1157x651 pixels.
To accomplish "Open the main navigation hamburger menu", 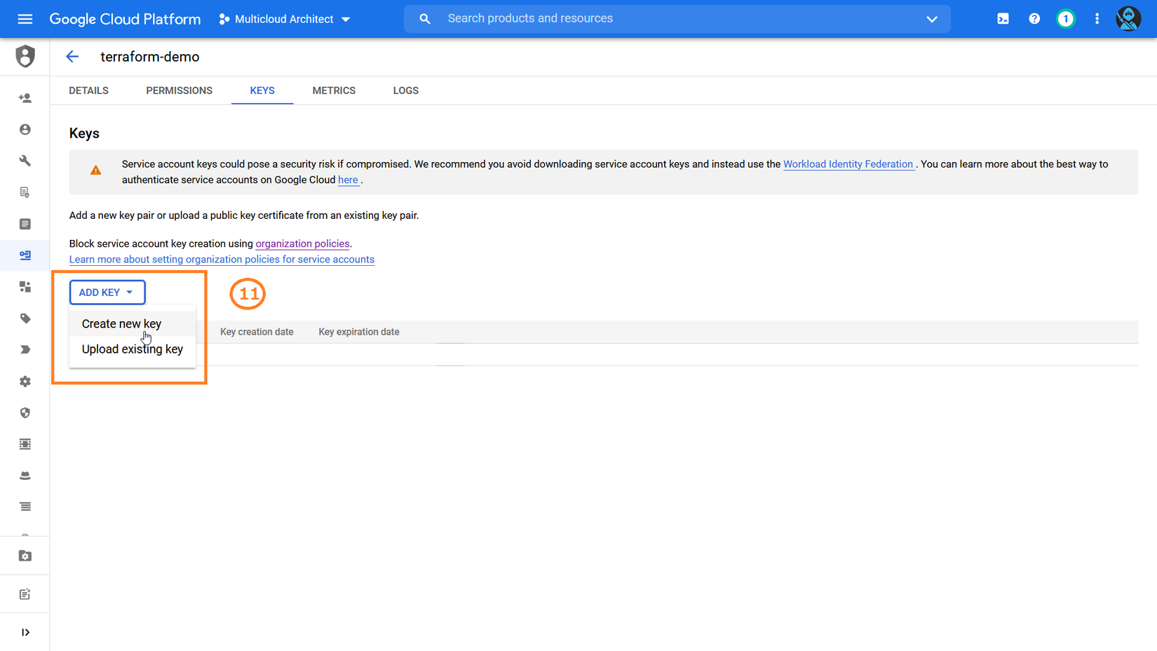I will pyautogui.click(x=25, y=19).
